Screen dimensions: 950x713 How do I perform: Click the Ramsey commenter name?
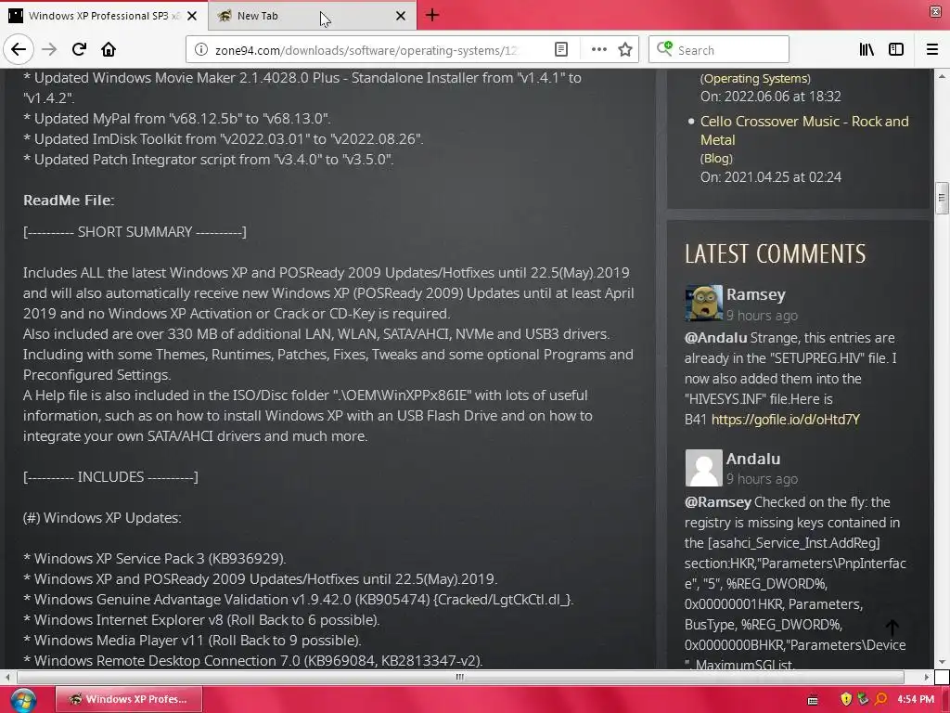click(x=755, y=294)
